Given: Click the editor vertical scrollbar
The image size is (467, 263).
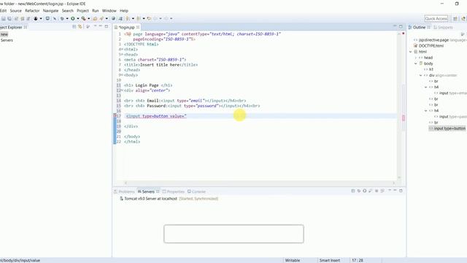Looking at the screenshot, I should (399, 105).
